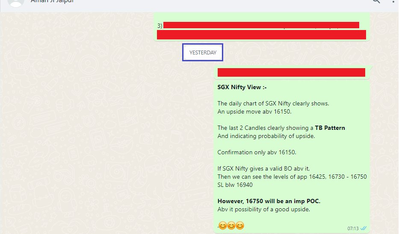
Task: Click line 'Confirmation only abv 16150.'
Action: [x=257, y=153]
